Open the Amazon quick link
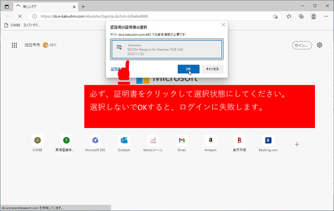The height and width of the screenshot is (211, 334). [211, 143]
